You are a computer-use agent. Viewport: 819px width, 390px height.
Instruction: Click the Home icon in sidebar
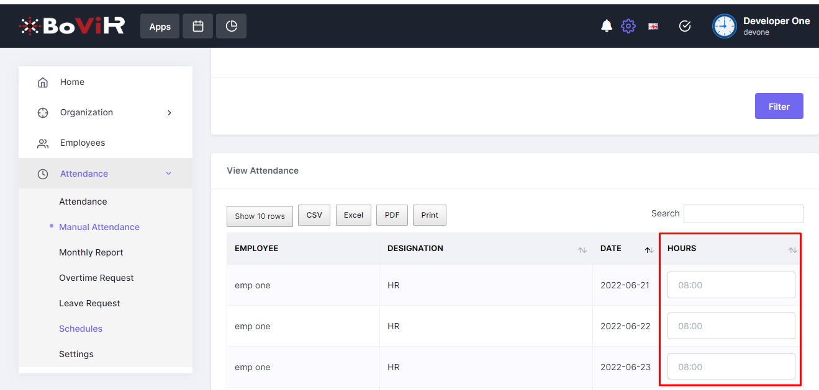pyautogui.click(x=43, y=82)
